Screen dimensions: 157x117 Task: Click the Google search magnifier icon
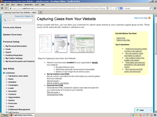[x=151, y=8]
